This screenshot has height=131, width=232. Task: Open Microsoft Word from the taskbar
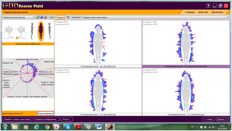(99, 127)
